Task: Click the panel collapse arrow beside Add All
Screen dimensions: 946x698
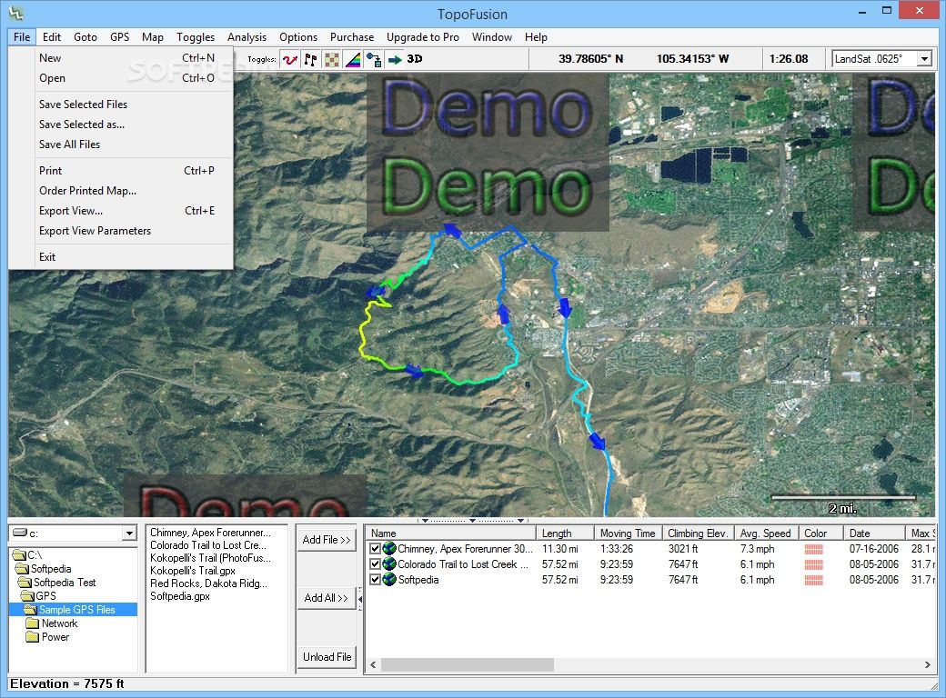Action: pyautogui.click(x=360, y=599)
